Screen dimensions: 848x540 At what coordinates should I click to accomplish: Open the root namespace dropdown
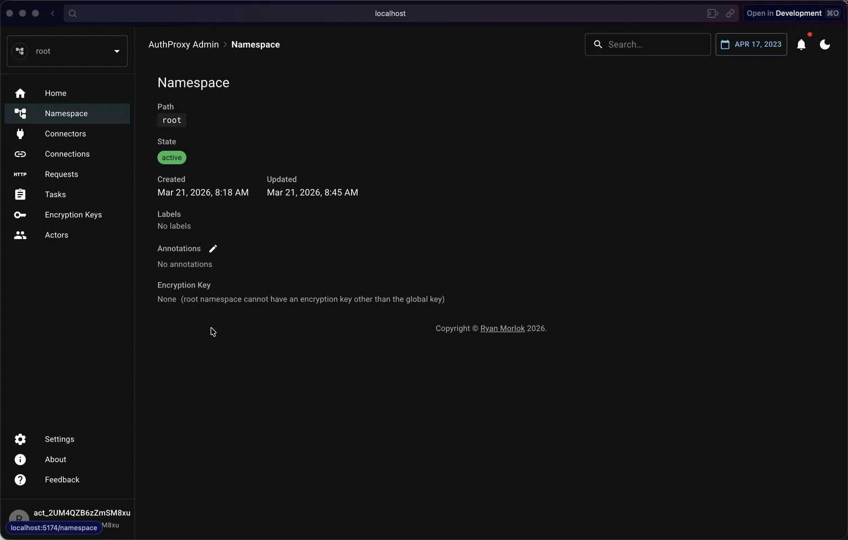(67, 51)
